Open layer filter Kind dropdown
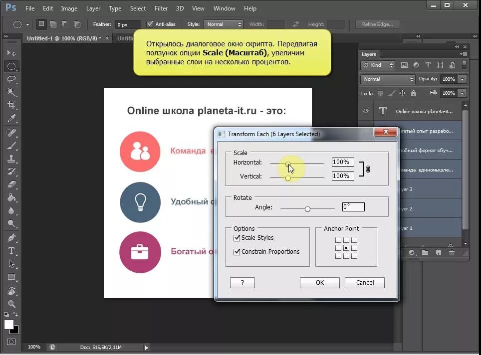The image size is (481, 355). coord(378,65)
